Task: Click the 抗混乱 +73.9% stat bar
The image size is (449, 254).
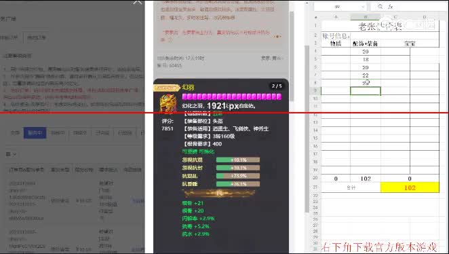Action: 238,176
